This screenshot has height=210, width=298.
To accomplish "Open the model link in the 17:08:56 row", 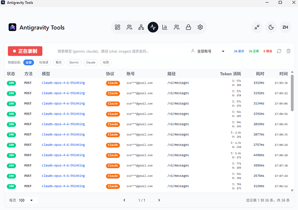I will tap(63, 114).
